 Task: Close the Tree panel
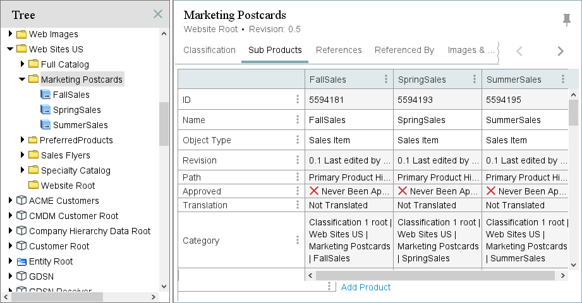pos(158,14)
